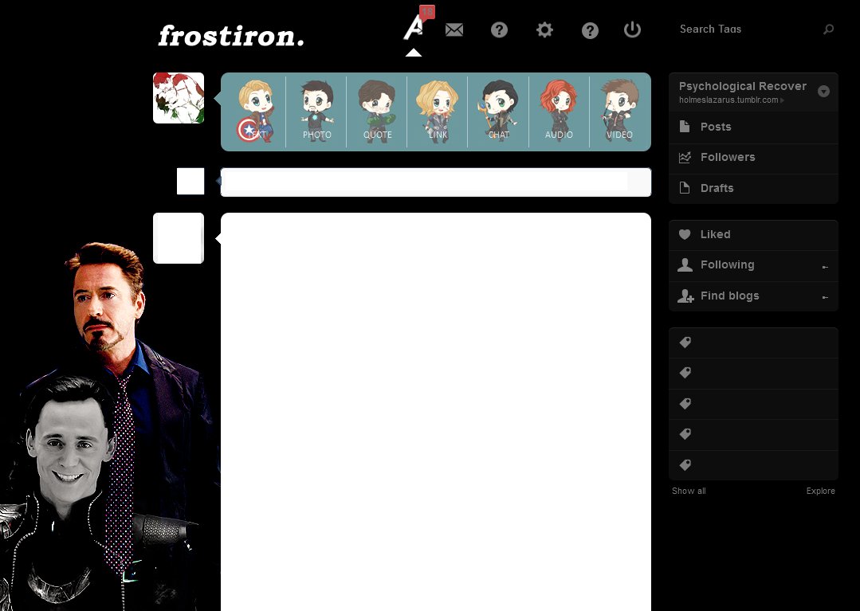The height and width of the screenshot is (611, 860).
Task: Click the fourth tracked tag icon
Action: point(685,434)
